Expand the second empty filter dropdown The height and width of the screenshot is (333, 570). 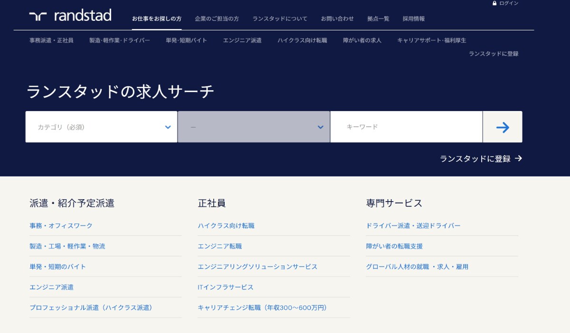coord(254,127)
